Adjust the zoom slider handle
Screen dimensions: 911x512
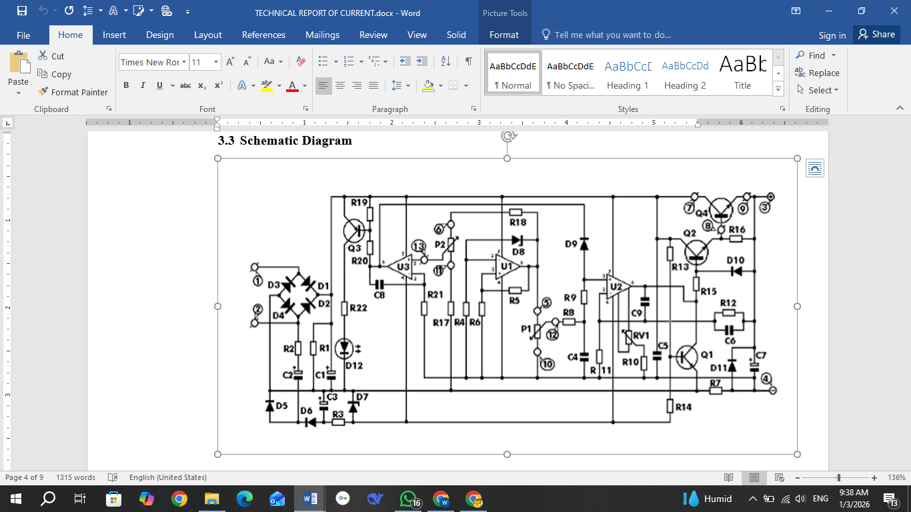tap(838, 478)
